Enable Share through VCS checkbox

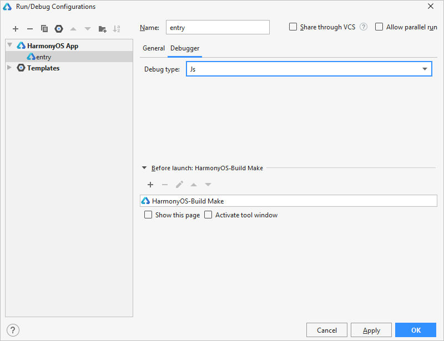pos(293,27)
